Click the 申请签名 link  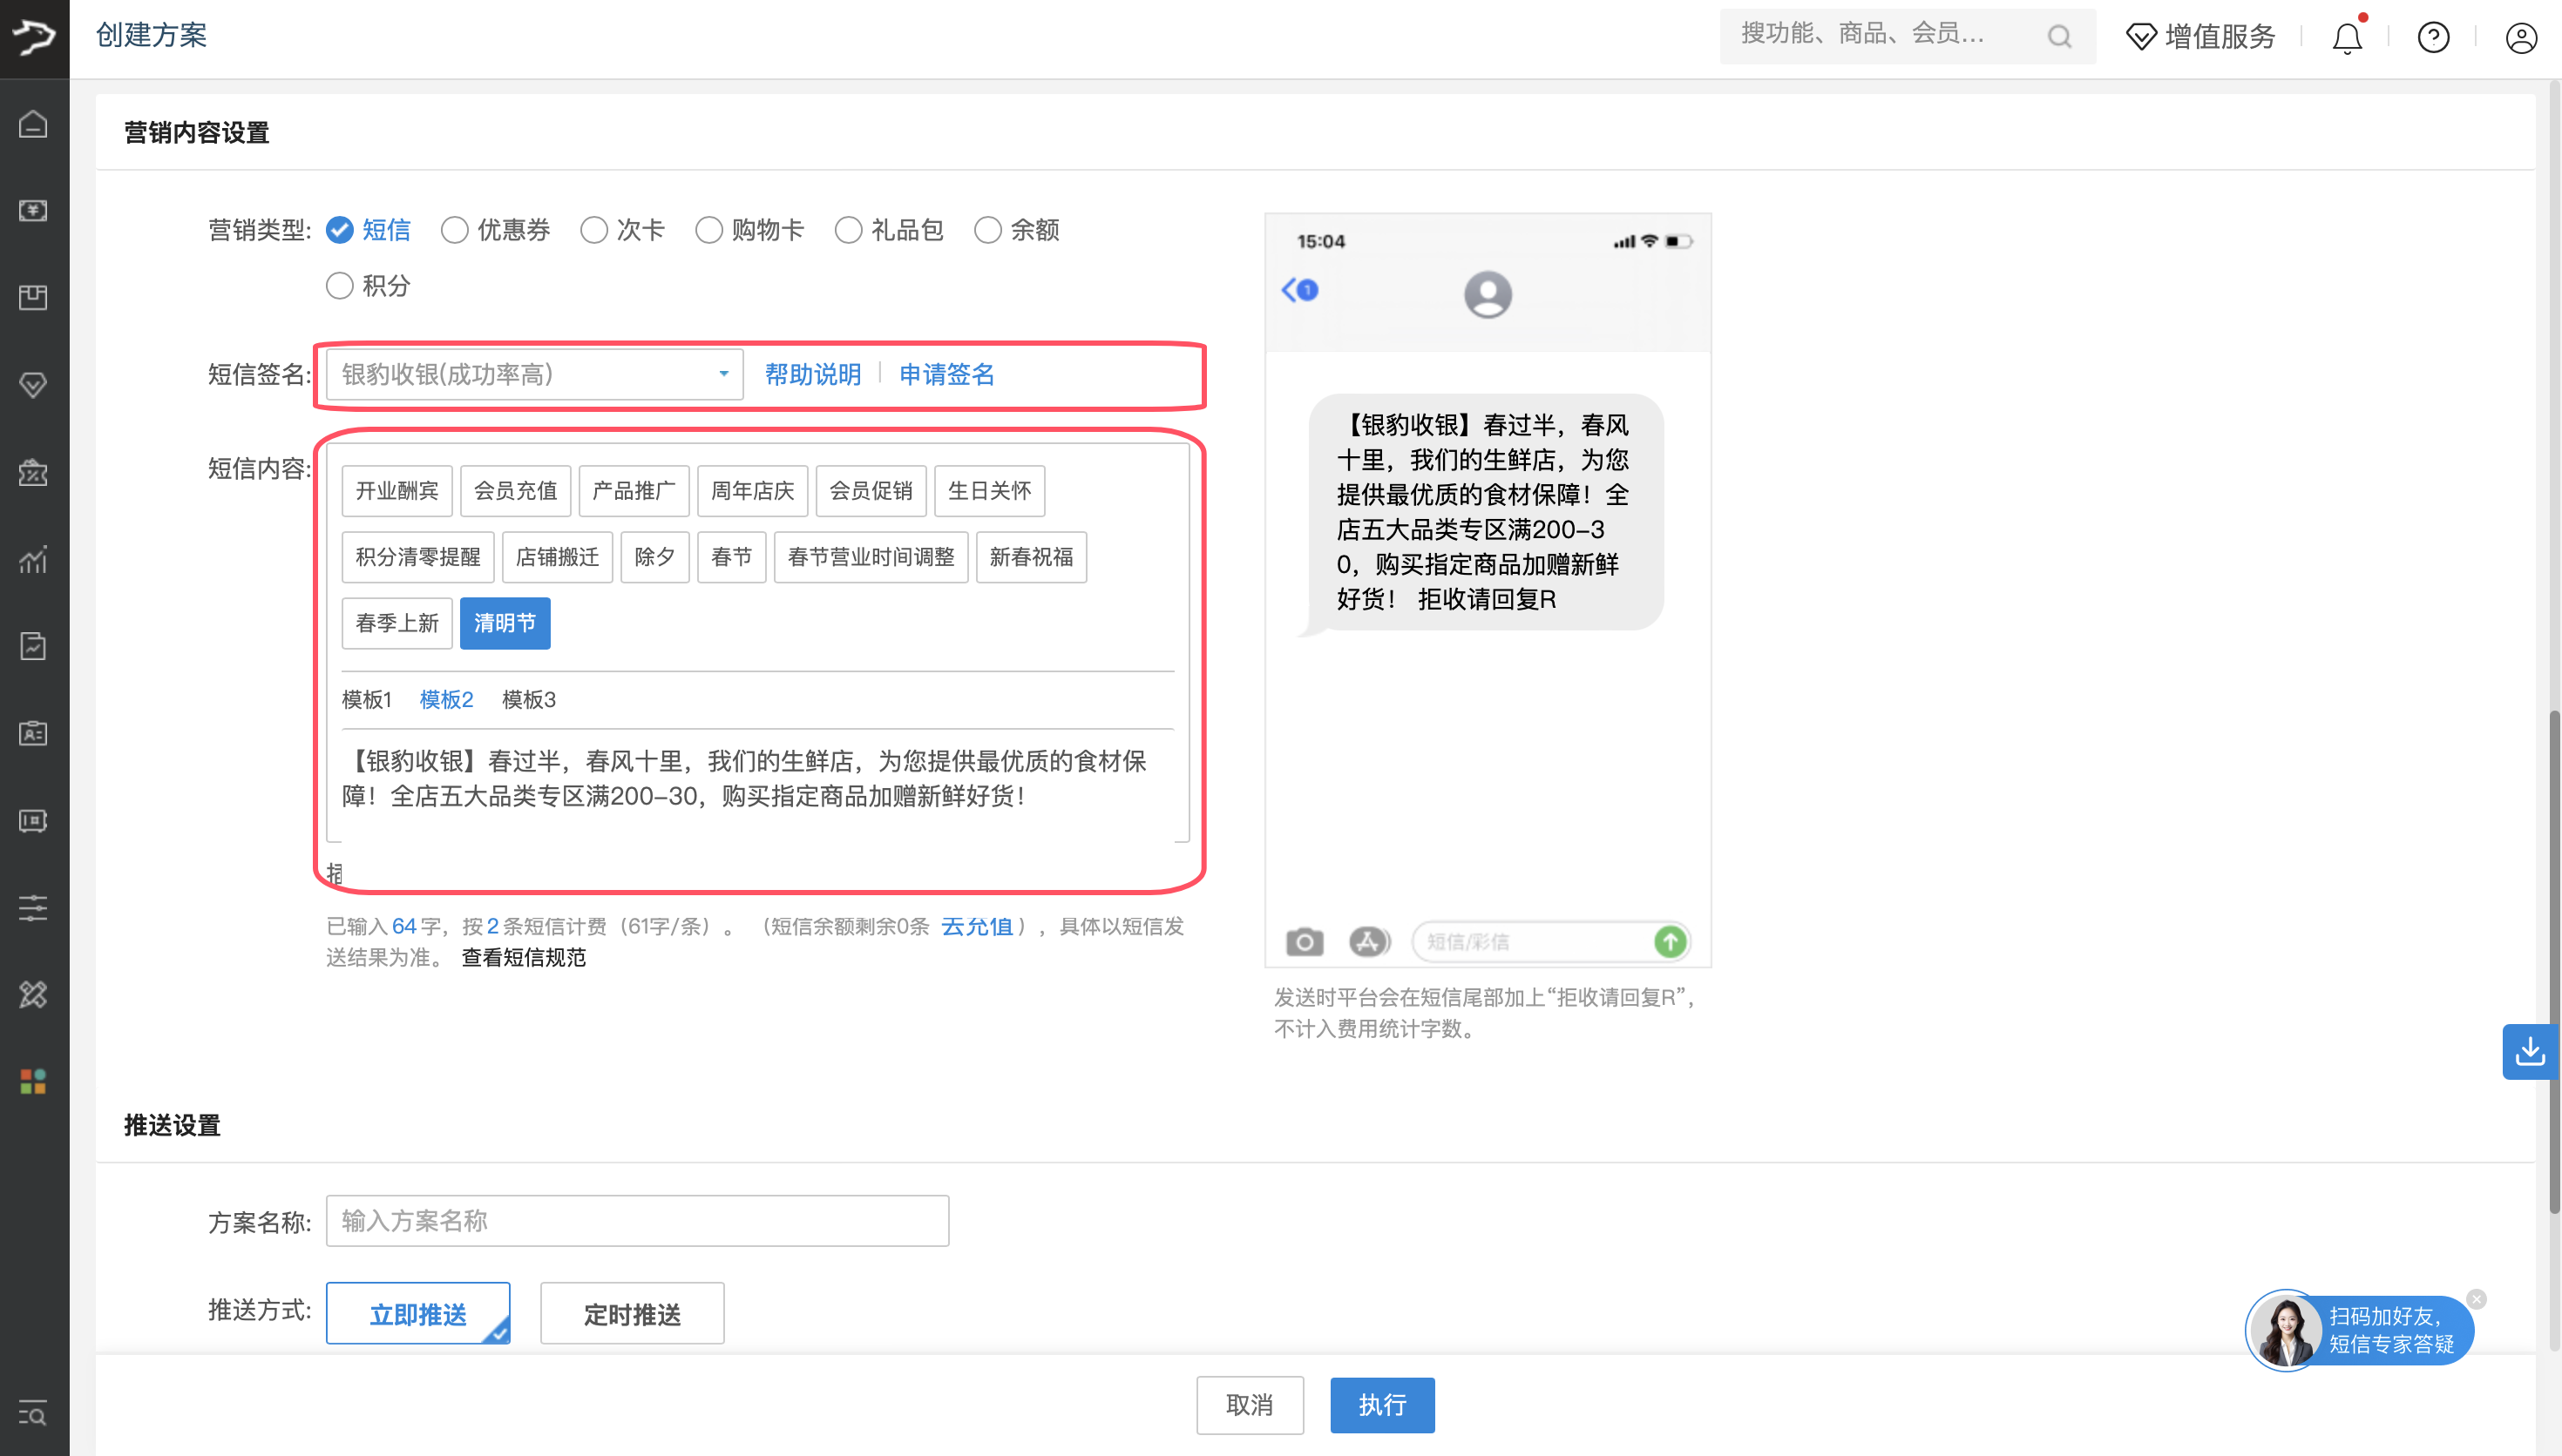coord(946,374)
